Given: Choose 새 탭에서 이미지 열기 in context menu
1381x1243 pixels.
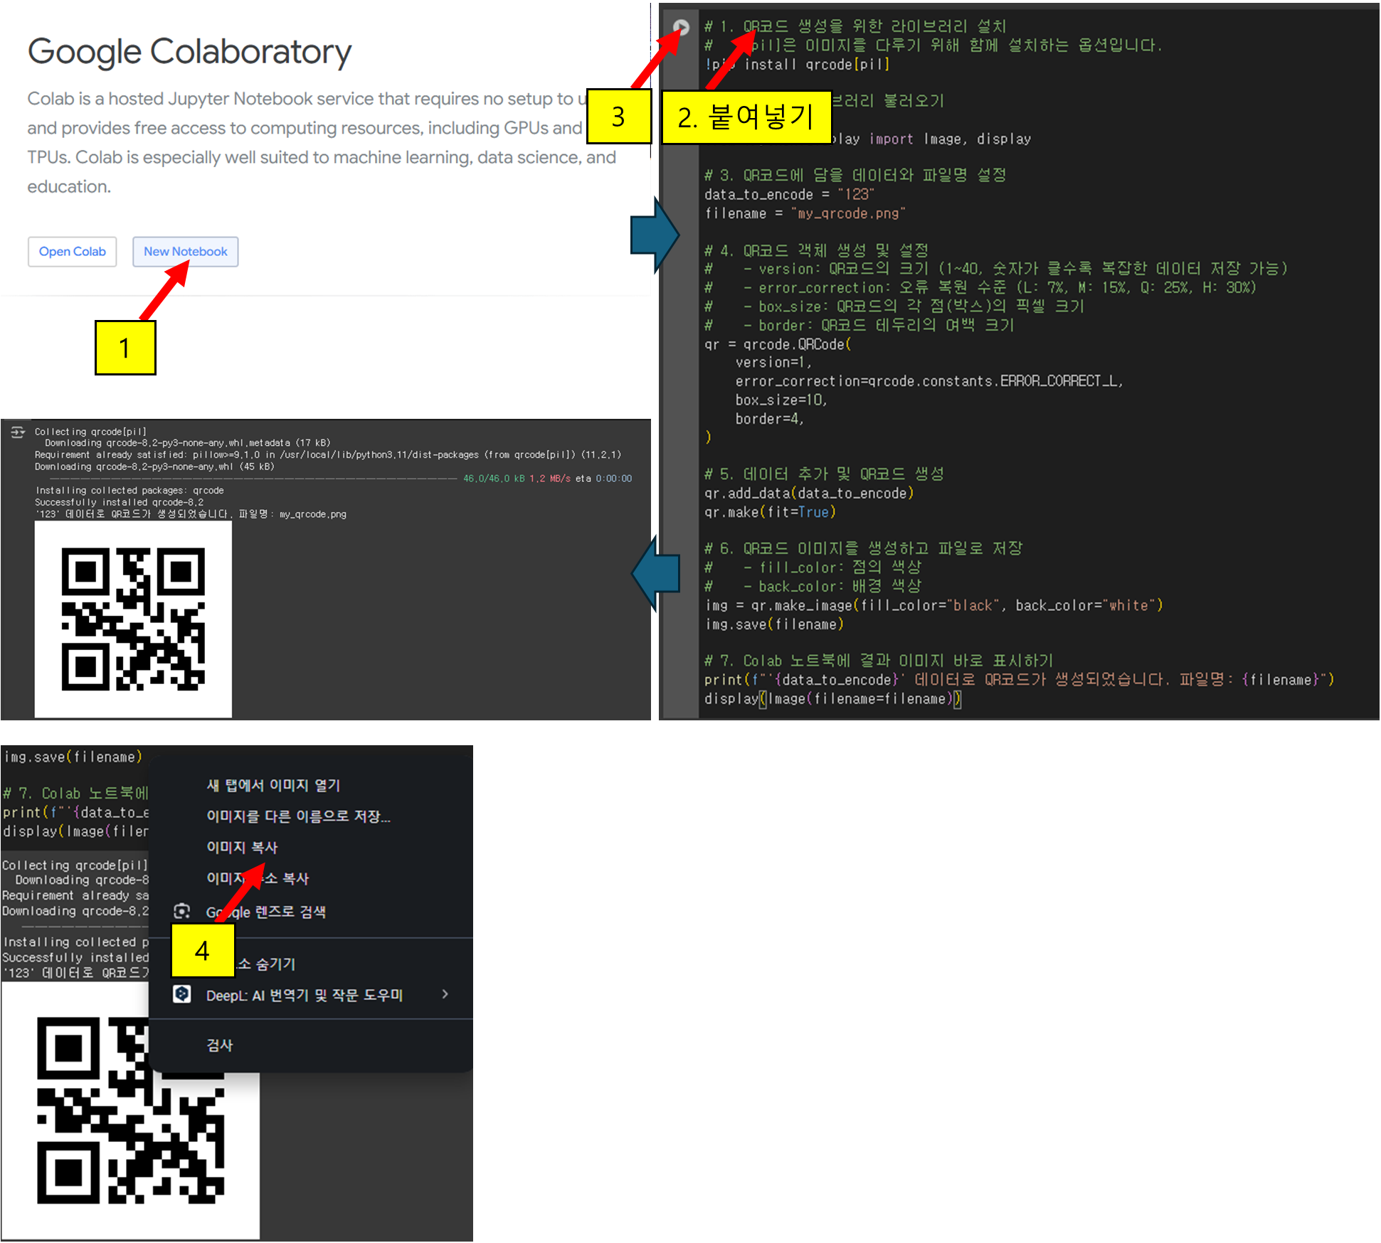Looking at the screenshot, I should coord(273,785).
